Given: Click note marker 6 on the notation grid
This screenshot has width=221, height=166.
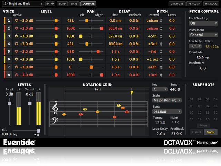Looking at the screenshot, I should coord(119,105).
